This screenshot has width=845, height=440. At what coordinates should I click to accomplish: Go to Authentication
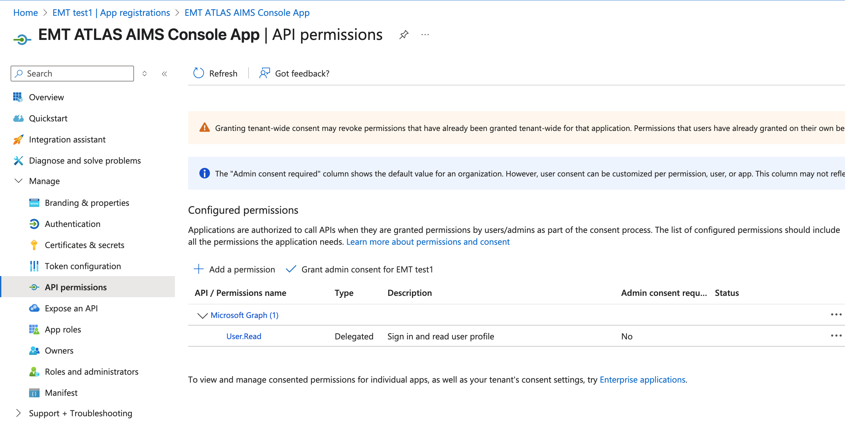tap(73, 224)
